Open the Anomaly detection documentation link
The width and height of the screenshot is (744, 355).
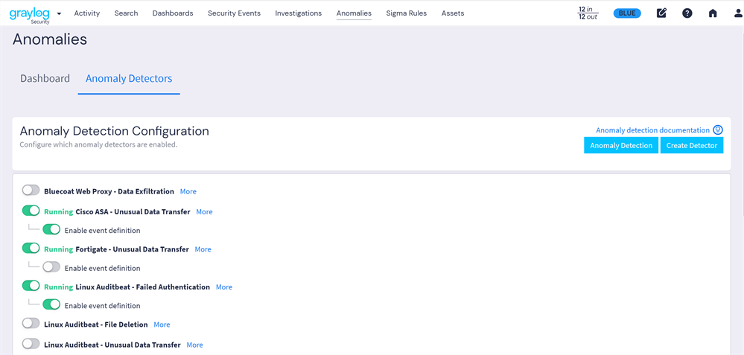coord(652,130)
